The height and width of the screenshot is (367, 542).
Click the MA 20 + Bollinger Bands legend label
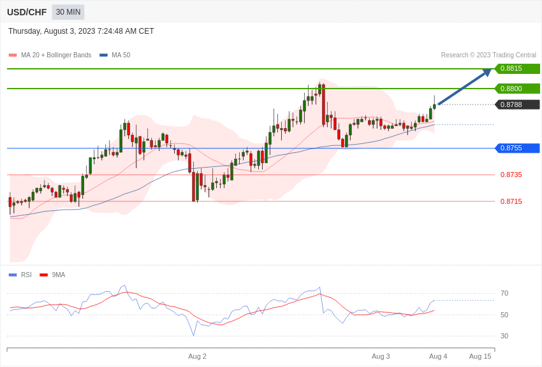(x=56, y=55)
